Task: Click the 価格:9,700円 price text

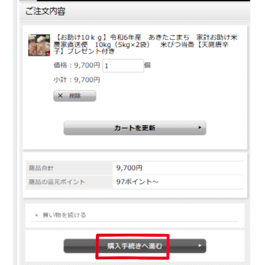Action: [77, 65]
